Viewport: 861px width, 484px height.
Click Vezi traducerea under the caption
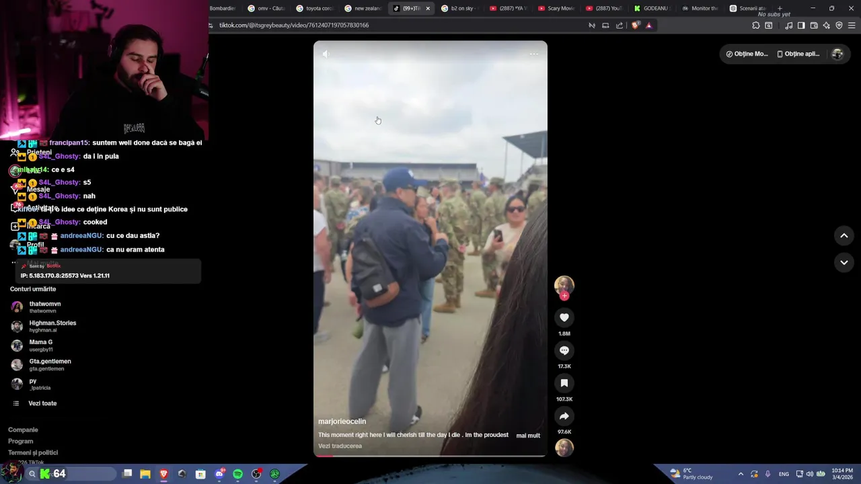pyautogui.click(x=340, y=446)
